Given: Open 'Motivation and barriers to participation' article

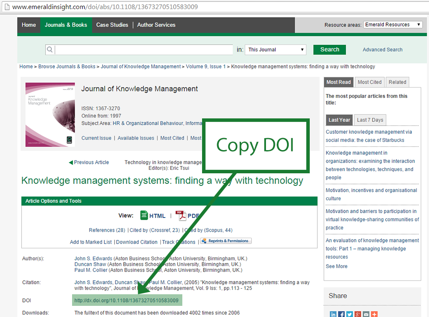Looking at the screenshot, I should click(x=372, y=219).
